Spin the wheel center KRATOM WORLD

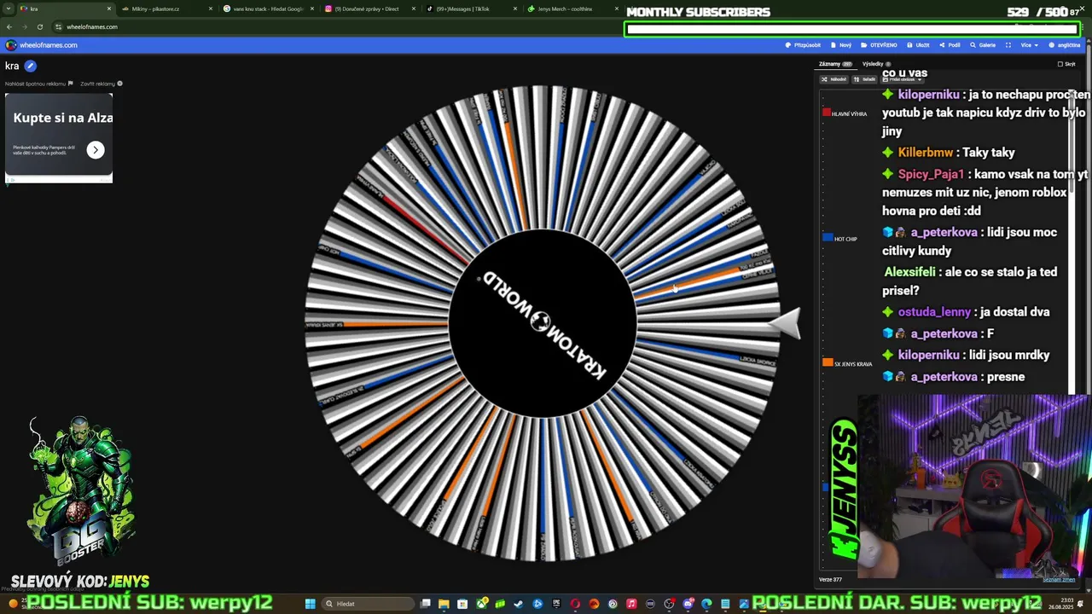(543, 322)
